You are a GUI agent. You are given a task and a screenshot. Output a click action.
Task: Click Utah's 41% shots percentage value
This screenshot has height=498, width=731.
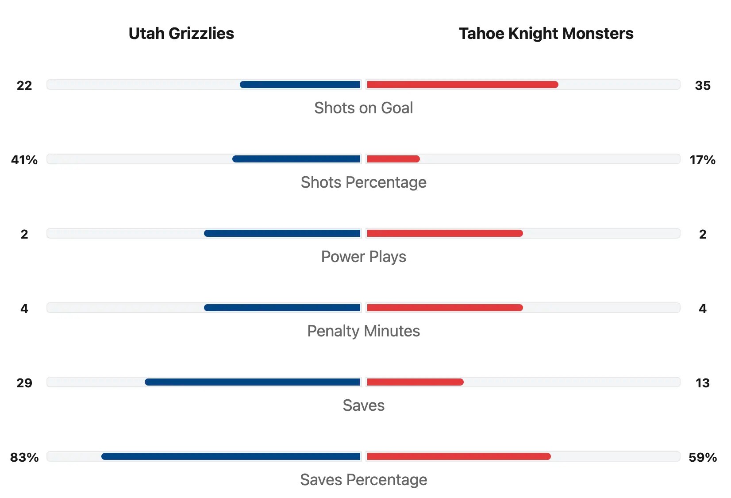tap(24, 160)
